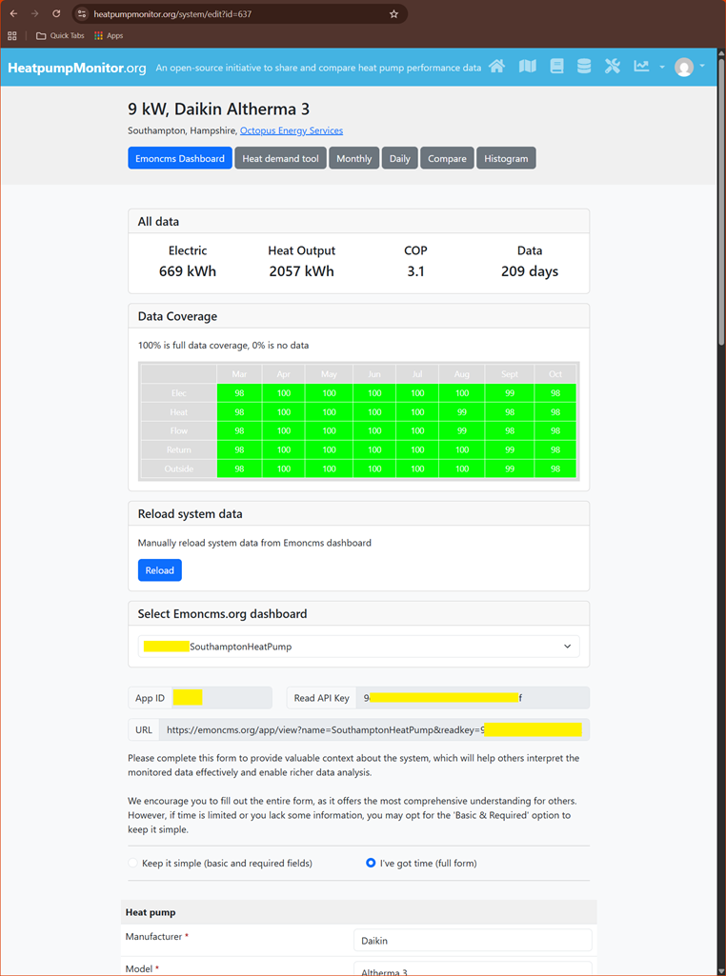Select 'Keep it simple' radio option
This screenshot has width=726, height=976.
click(133, 863)
